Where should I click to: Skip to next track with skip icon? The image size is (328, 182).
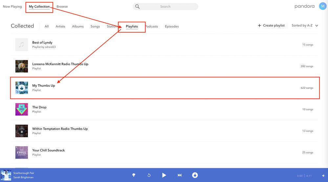click(180, 175)
